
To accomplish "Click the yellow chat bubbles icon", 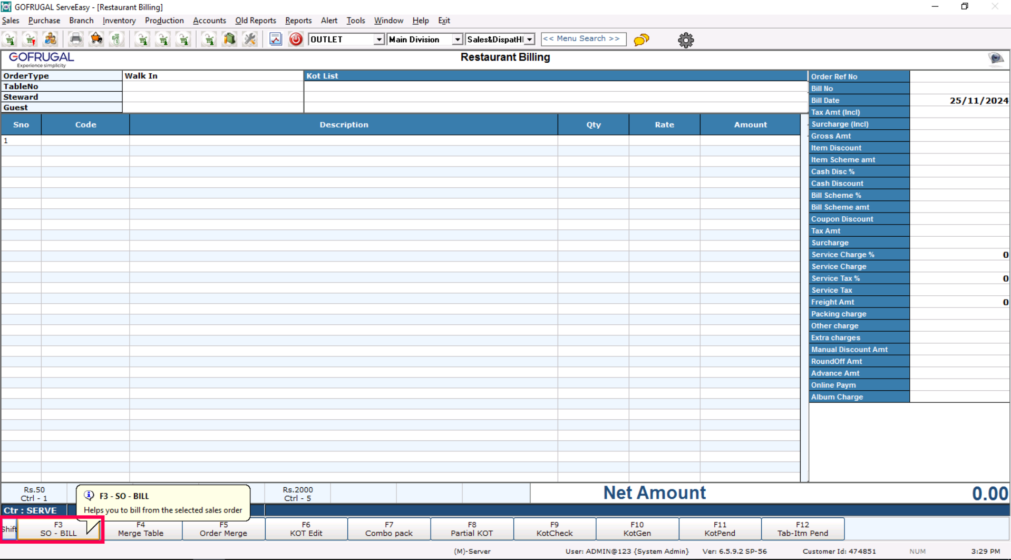I will (x=641, y=40).
